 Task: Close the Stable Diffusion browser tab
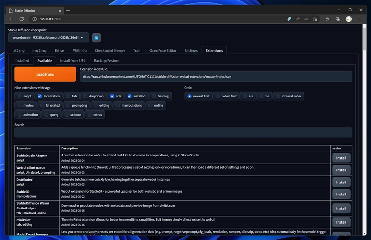[60, 11]
